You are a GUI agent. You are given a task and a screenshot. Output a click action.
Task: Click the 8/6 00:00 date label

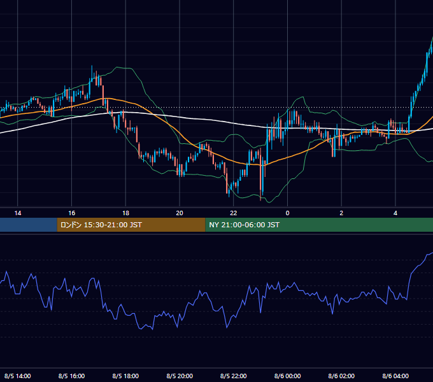[287, 376]
